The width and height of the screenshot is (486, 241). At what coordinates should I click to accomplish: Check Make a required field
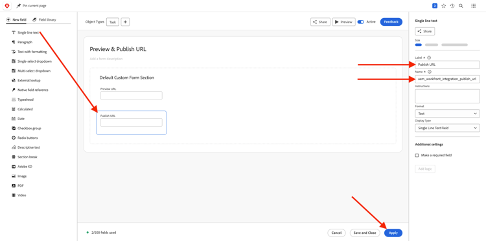417,155
